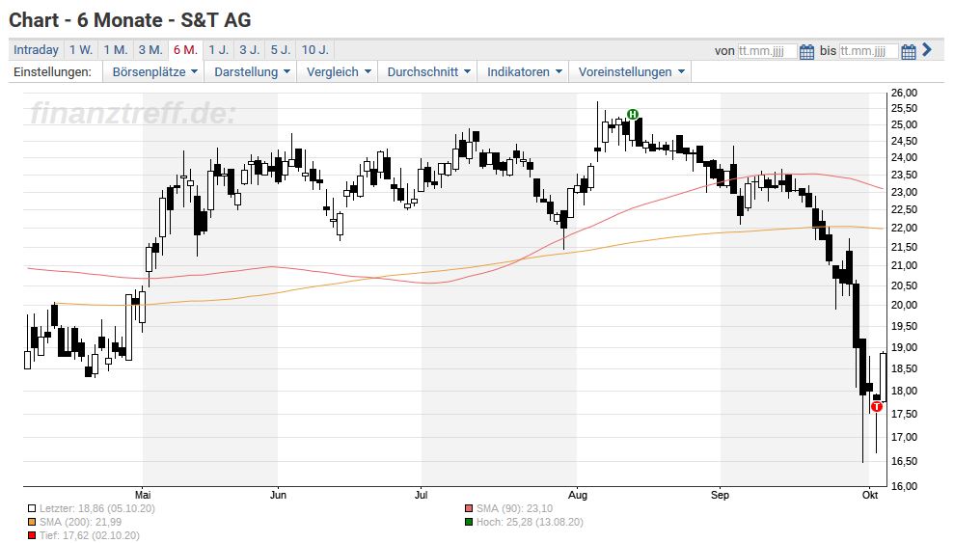Click the 'Chart - 6 Monate - S&T AG' heading
The image size is (954, 543).
pyautogui.click(x=130, y=20)
